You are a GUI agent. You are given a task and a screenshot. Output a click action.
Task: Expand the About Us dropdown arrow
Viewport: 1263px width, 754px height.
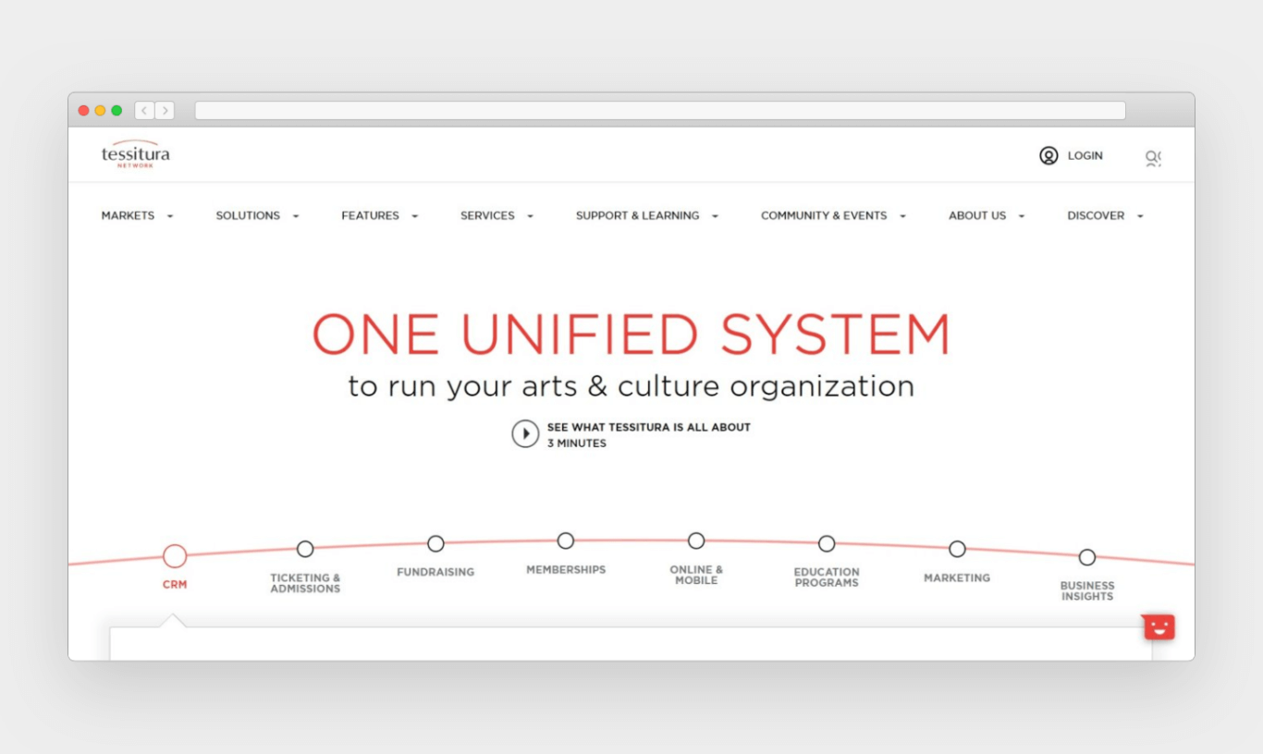(1022, 216)
